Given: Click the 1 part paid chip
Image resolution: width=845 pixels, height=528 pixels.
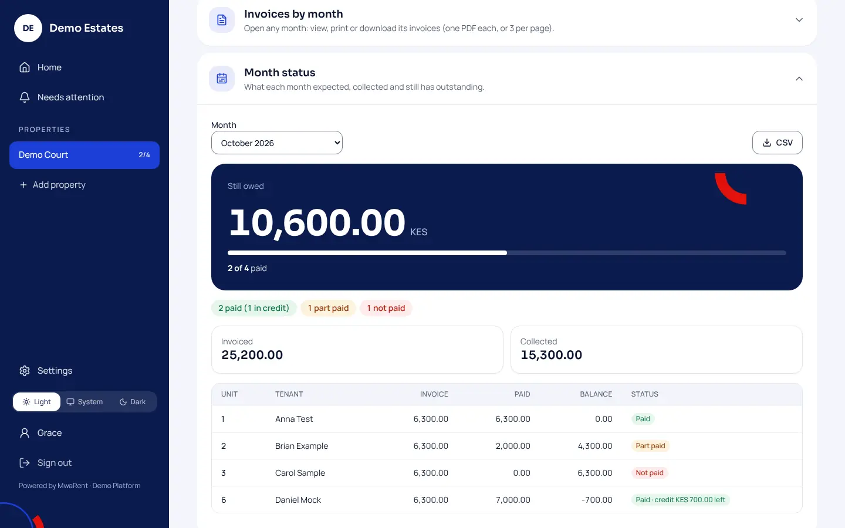Looking at the screenshot, I should click(x=329, y=308).
